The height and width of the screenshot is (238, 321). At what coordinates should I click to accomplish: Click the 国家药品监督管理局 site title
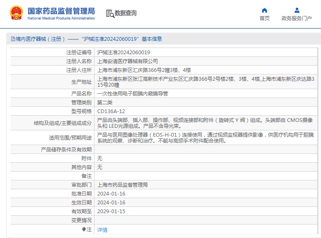(61, 11)
